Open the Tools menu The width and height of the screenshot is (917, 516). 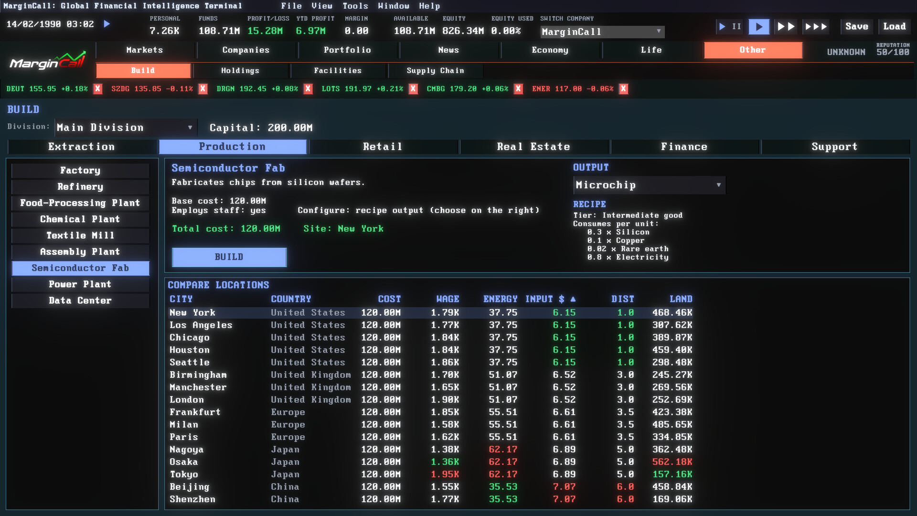[x=355, y=6]
